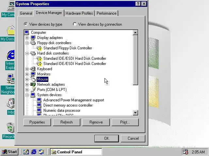209x156 pixels.
Task: Click the Network adapters card icon
Action: pyautogui.click(x=33, y=84)
